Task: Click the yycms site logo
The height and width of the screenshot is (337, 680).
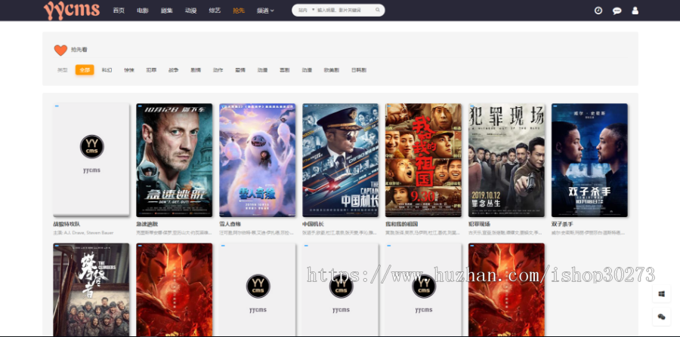Action: (72, 10)
